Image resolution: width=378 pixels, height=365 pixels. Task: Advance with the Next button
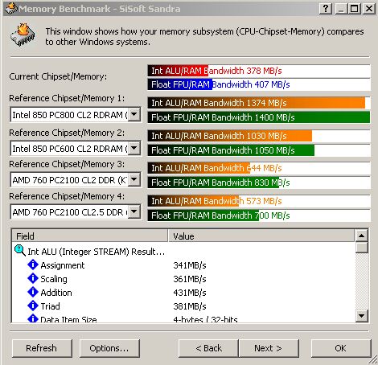pyautogui.click(x=269, y=348)
